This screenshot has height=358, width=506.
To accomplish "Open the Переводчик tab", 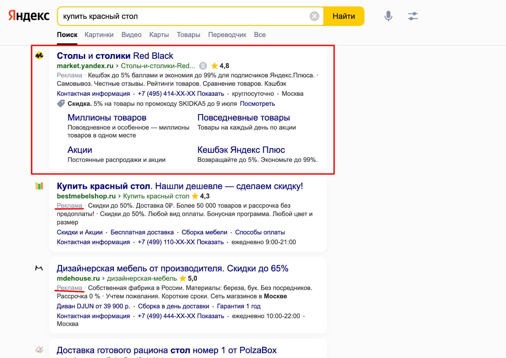I will point(227,35).
